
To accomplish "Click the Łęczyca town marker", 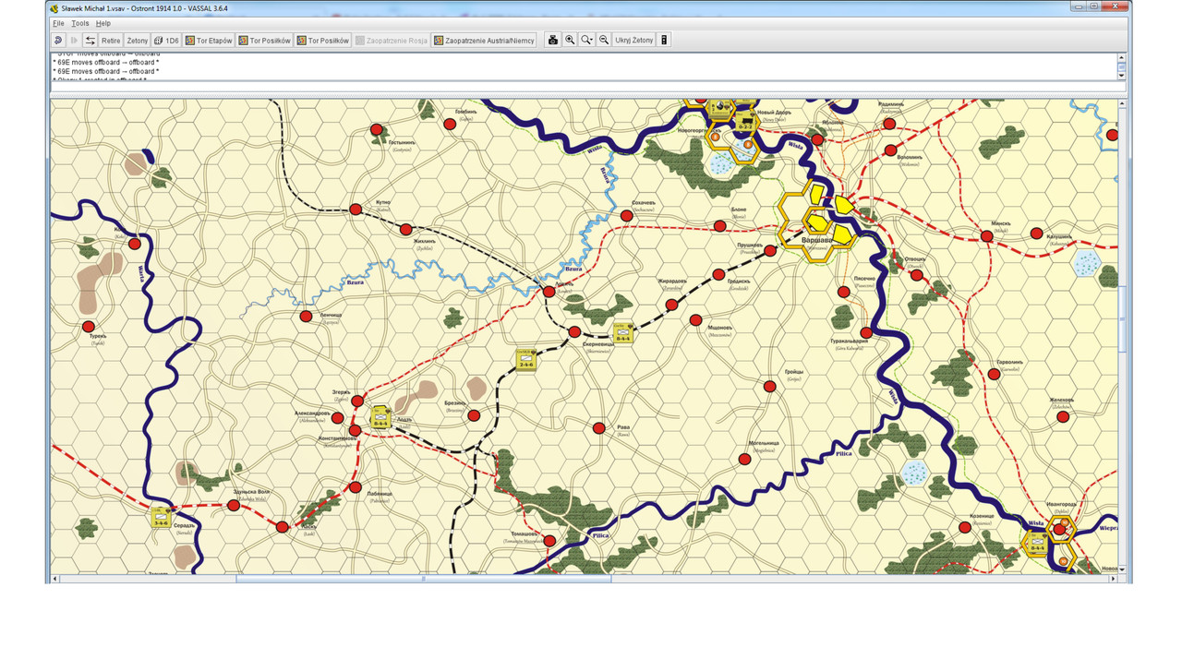I will tap(306, 317).
